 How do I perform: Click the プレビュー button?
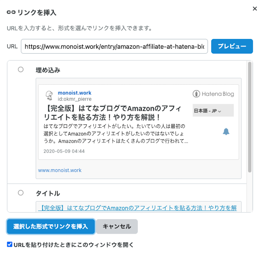[x=232, y=46]
